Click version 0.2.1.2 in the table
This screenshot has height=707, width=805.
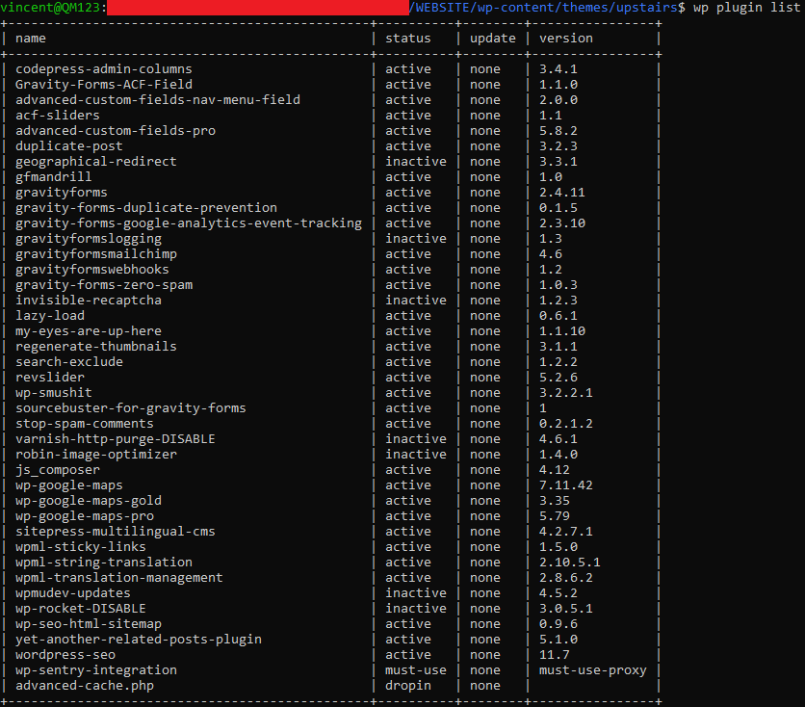[x=566, y=424]
